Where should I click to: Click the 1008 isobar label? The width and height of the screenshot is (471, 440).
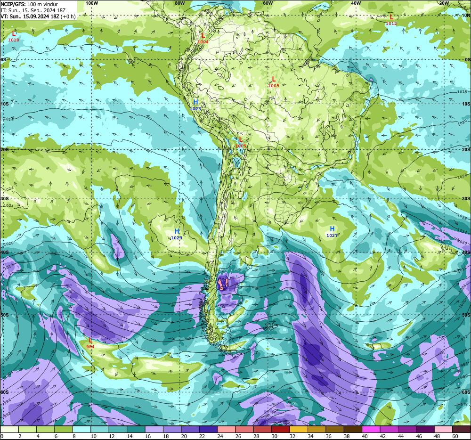8,356
